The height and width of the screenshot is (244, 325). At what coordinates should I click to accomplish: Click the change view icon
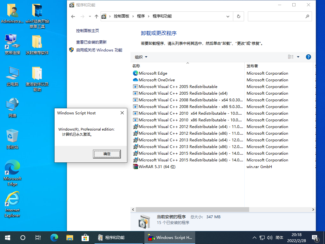coord(291,57)
